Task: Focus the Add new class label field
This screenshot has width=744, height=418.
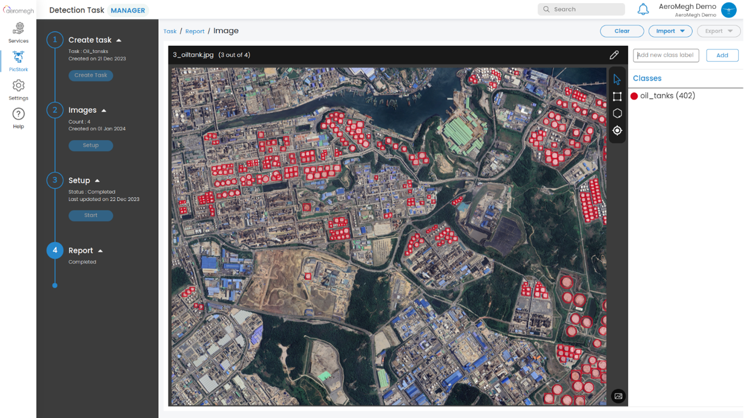Action: tap(665, 55)
